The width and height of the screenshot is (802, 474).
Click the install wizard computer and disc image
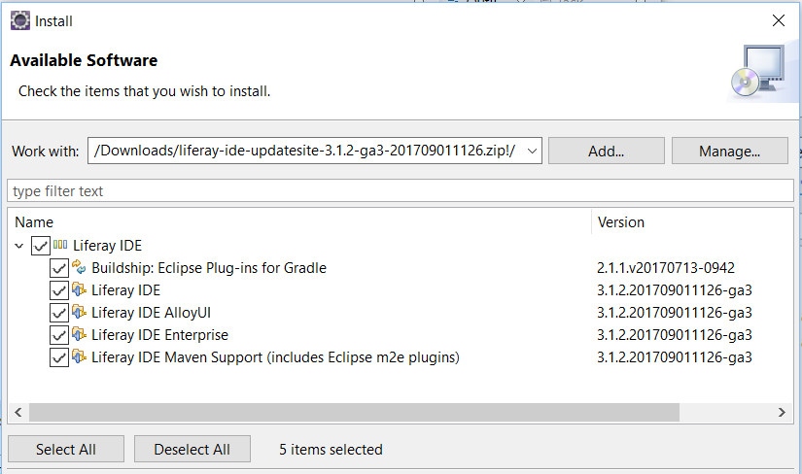tap(758, 71)
